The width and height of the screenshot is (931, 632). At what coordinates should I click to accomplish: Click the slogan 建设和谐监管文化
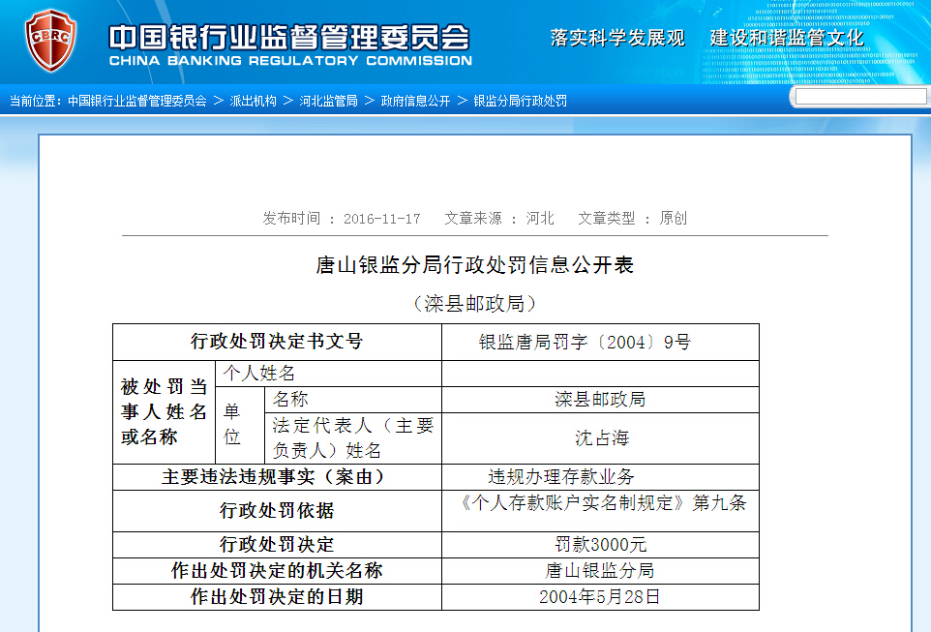click(787, 38)
